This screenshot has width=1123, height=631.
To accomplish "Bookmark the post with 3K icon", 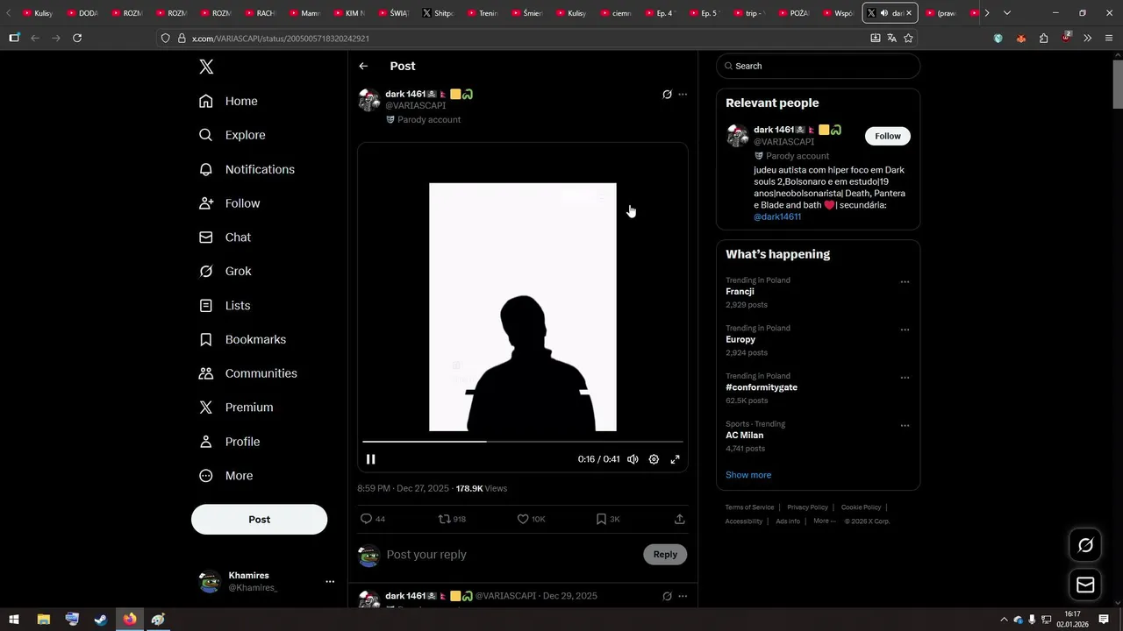I will (601, 519).
